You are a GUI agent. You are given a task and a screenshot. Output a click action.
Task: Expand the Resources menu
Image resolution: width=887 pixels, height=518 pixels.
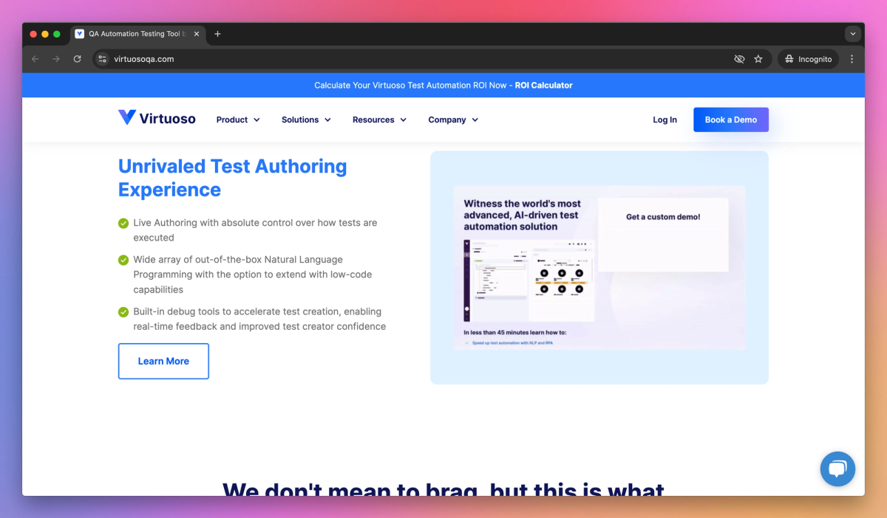(x=379, y=120)
